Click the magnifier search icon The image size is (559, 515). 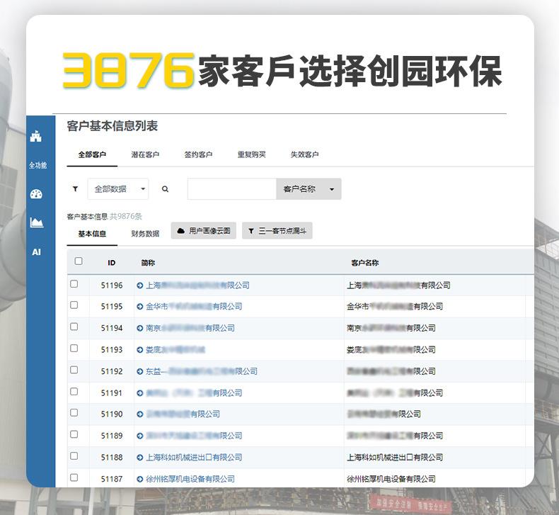click(x=165, y=189)
